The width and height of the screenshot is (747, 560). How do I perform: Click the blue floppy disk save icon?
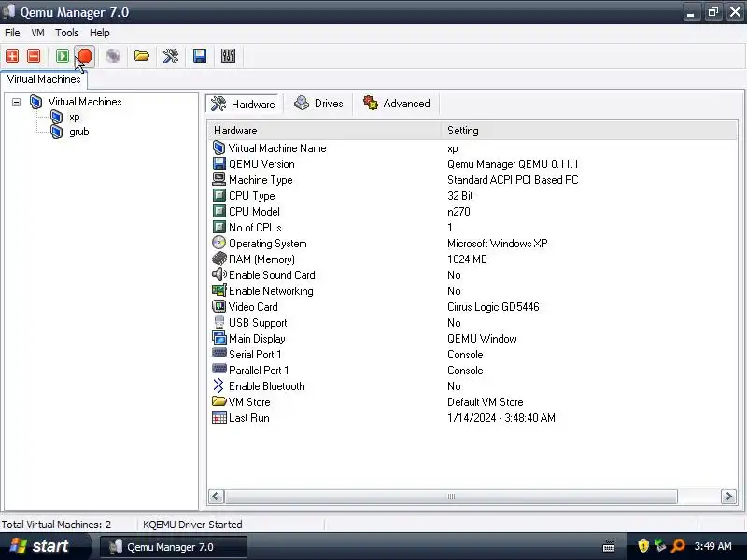point(200,56)
